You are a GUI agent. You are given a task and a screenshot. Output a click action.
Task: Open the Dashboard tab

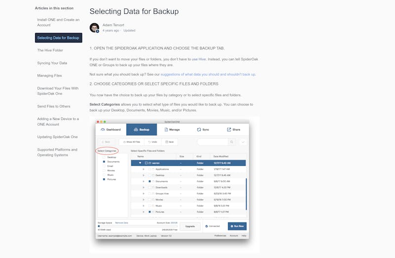[111, 130]
